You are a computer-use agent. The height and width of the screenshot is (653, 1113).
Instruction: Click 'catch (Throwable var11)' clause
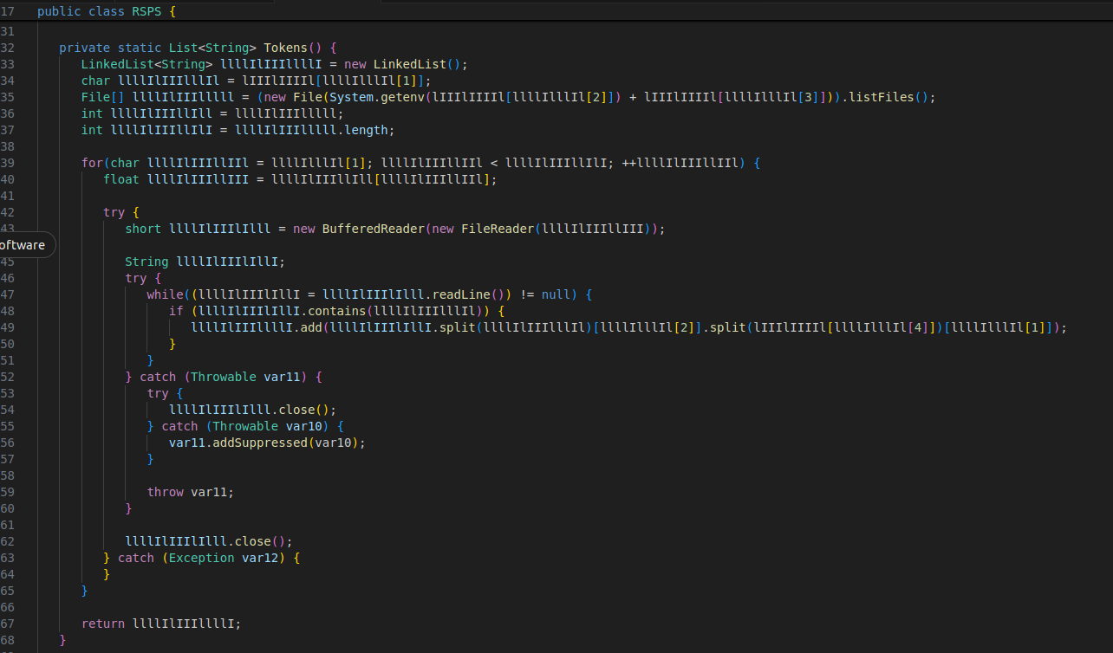[x=224, y=377]
